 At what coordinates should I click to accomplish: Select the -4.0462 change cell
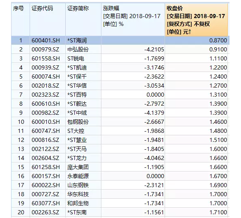tap(133, 158)
